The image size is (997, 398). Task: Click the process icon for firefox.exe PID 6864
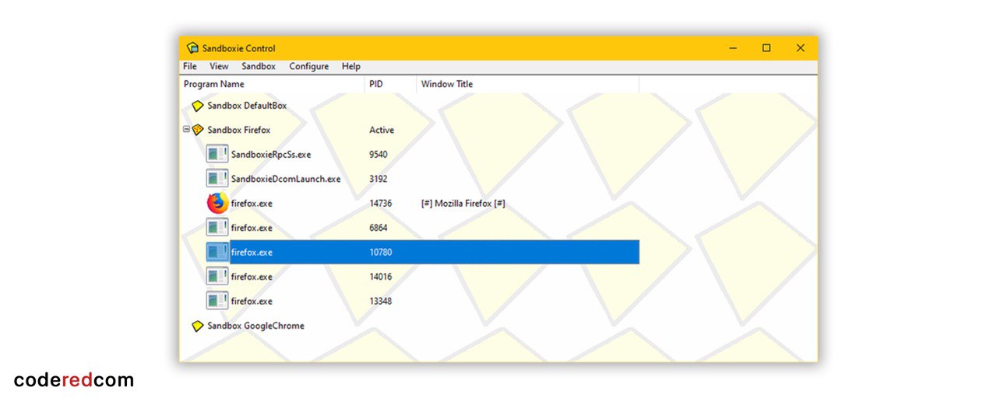(217, 228)
